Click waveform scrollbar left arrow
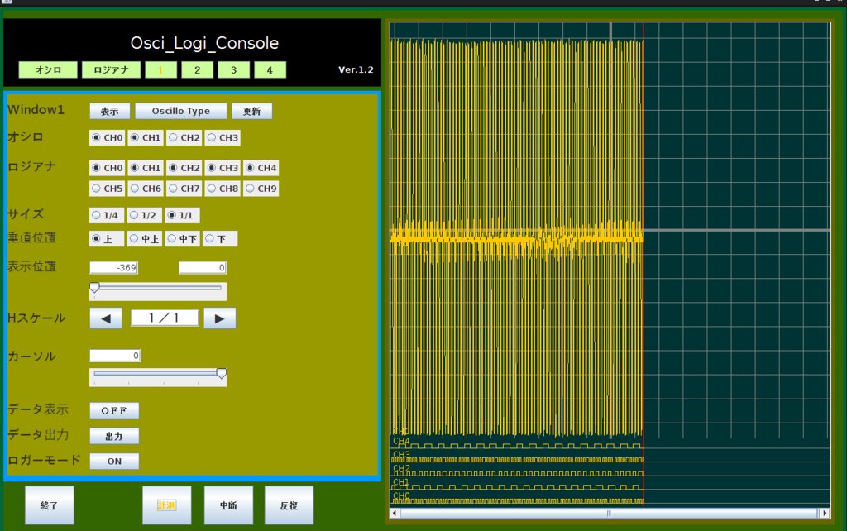The image size is (847, 531). pyautogui.click(x=395, y=513)
